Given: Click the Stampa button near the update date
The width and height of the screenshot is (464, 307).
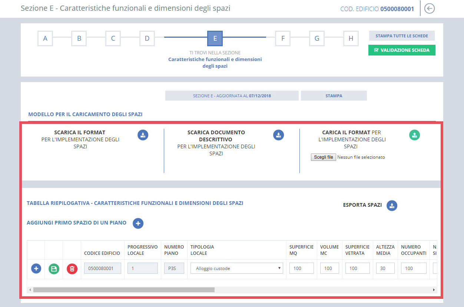Looking at the screenshot, I should [x=333, y=95].
